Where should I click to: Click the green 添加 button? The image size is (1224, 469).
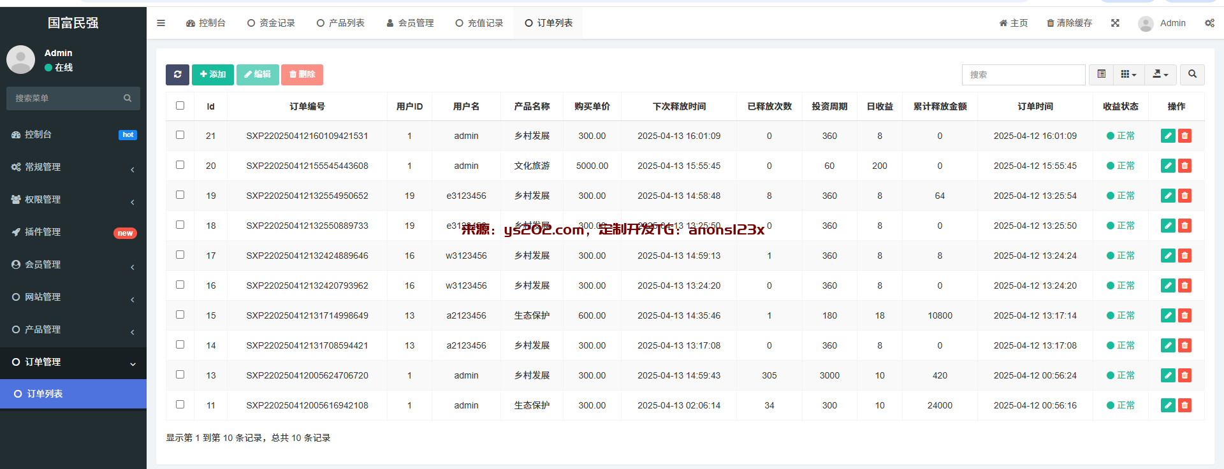(213, 75)
